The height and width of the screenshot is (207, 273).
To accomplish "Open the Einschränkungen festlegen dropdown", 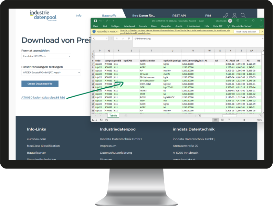I will click(51, 72).
